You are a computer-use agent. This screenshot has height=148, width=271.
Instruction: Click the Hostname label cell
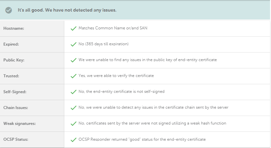coord(32,28)
